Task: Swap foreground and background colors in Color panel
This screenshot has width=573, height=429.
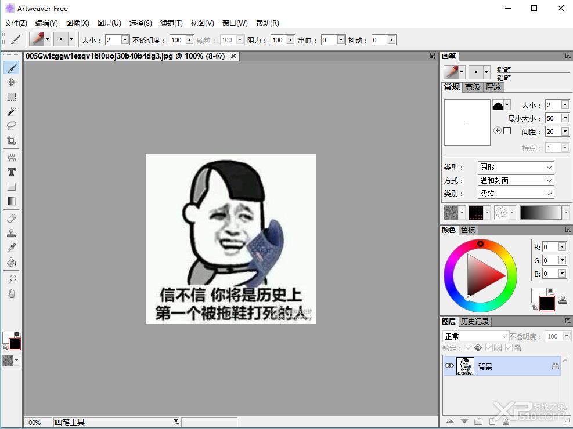Action: [x=535, y=307]
